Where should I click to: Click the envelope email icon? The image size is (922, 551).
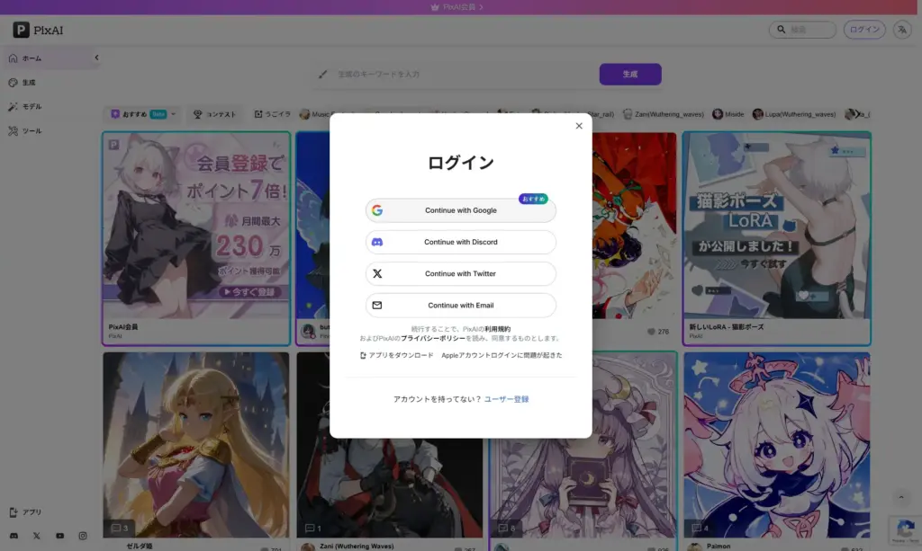pyautogui.click(x=377, y=305)
